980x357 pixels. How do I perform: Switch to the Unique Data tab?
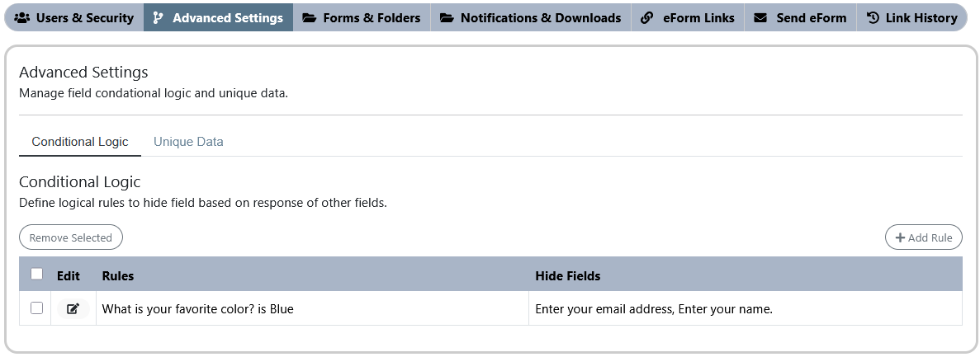[188, 142]
